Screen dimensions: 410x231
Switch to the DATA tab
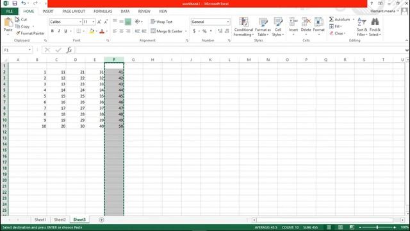pyautogui.click(x=125, y=12)
